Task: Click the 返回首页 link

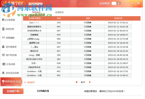Action: 31,82
